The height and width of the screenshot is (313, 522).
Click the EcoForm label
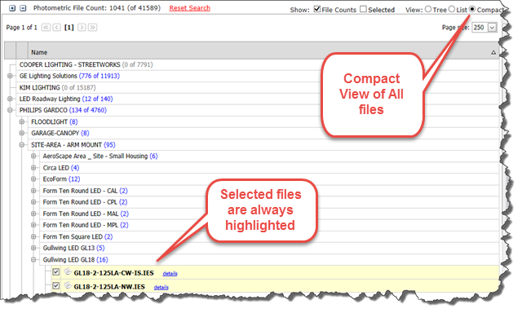55,179
